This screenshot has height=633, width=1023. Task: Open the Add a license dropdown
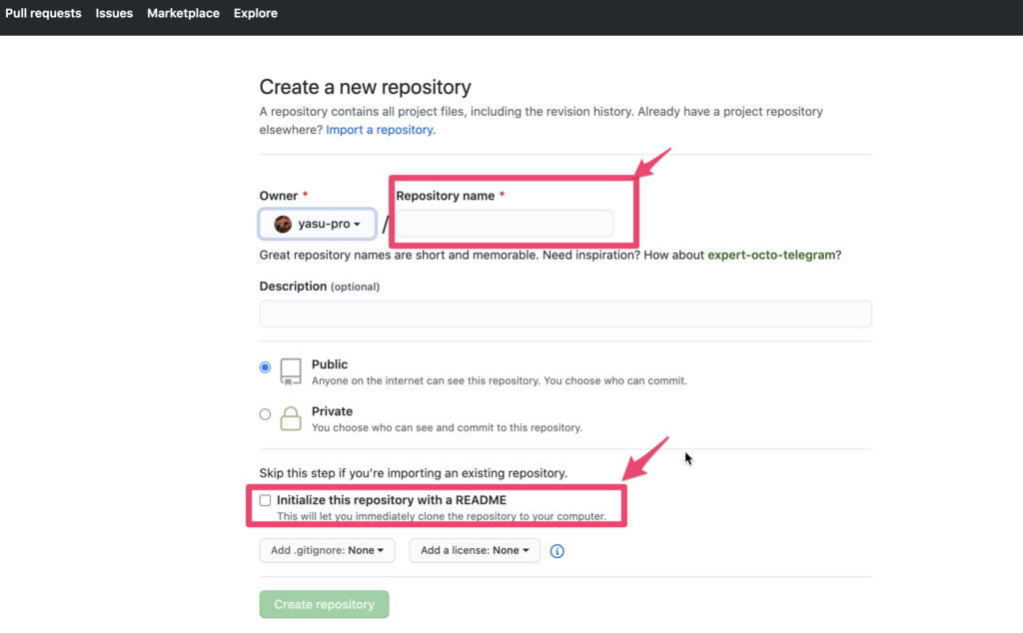point(475,550)
